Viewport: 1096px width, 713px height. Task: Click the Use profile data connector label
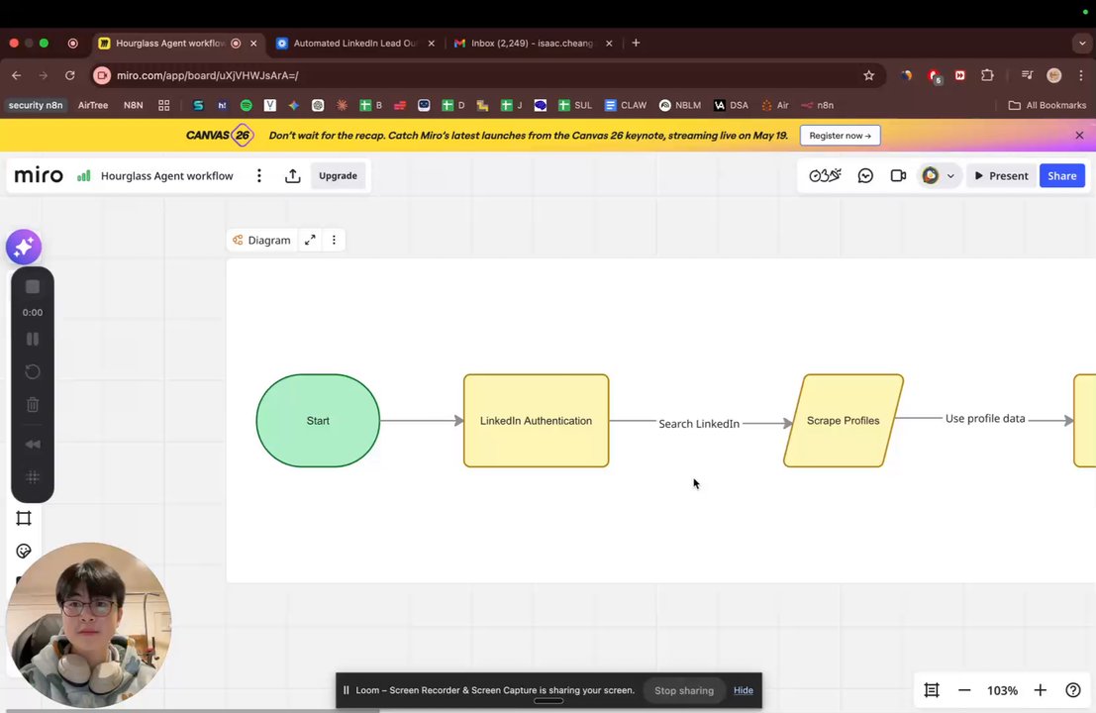(x=985, y=419)
